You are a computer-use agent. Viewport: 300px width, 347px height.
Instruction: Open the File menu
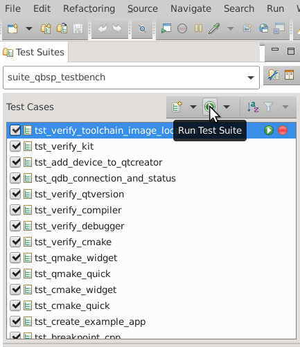click(x=12, y=8)
